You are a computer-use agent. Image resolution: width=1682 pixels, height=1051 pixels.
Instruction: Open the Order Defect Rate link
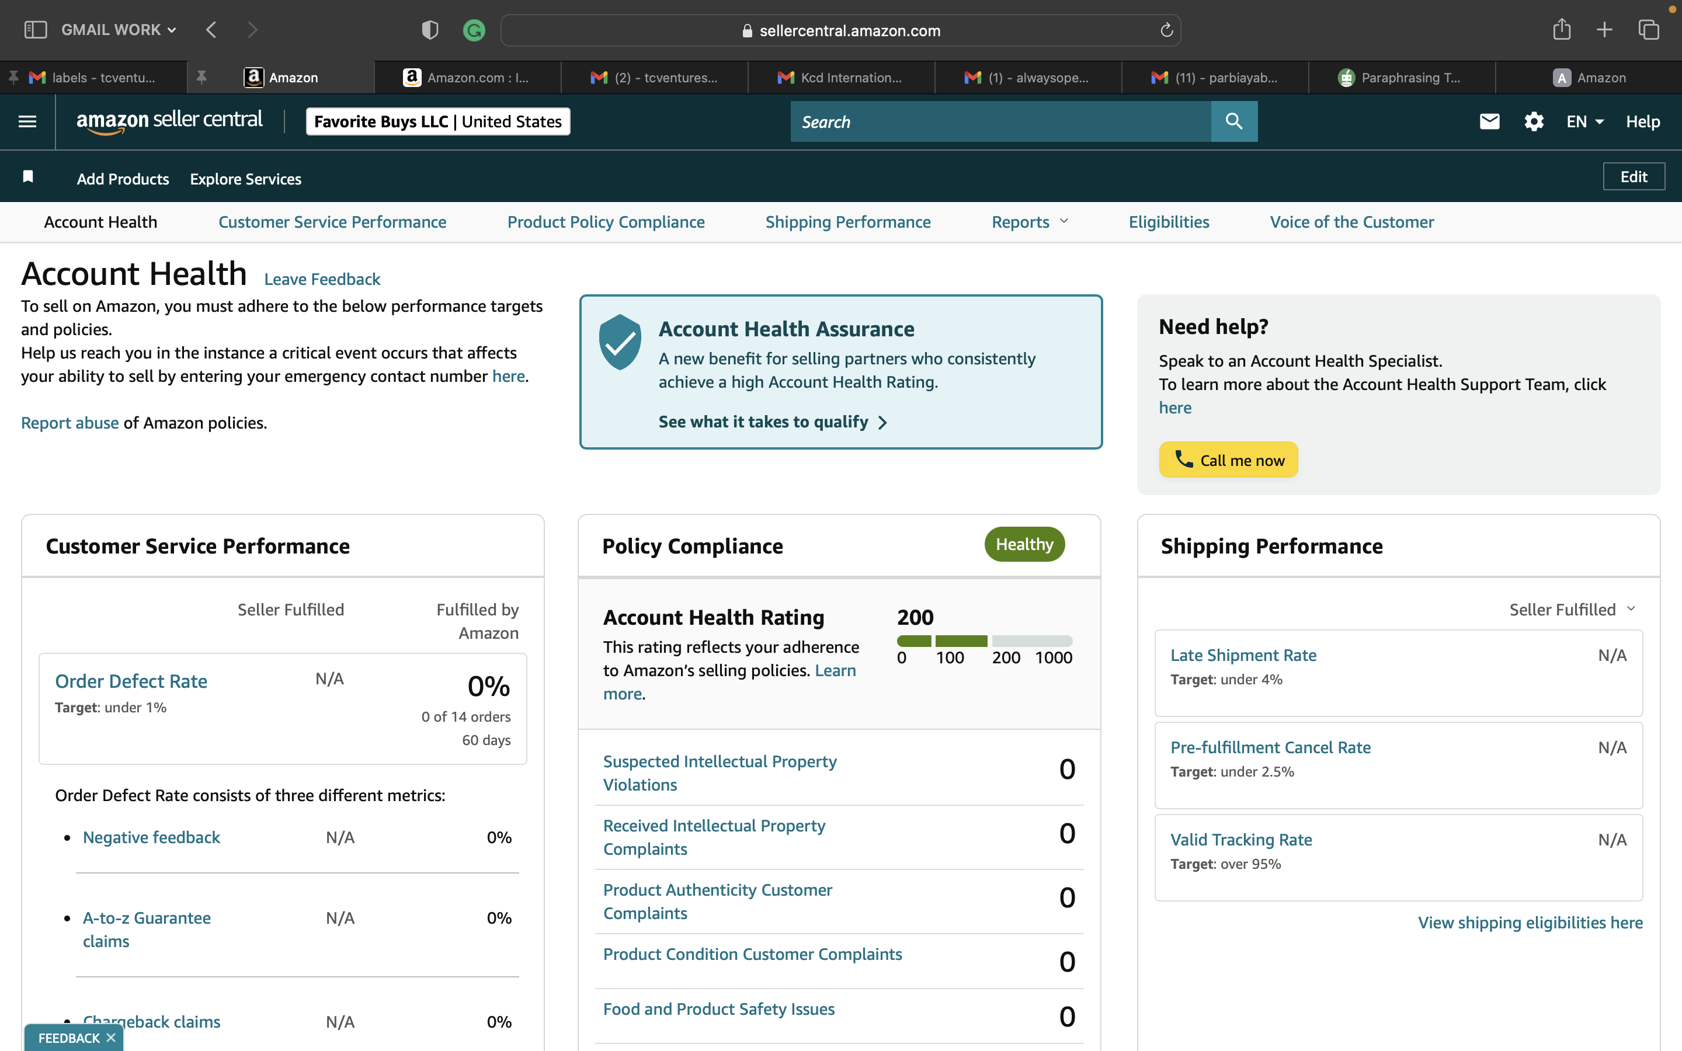(131, 681)
